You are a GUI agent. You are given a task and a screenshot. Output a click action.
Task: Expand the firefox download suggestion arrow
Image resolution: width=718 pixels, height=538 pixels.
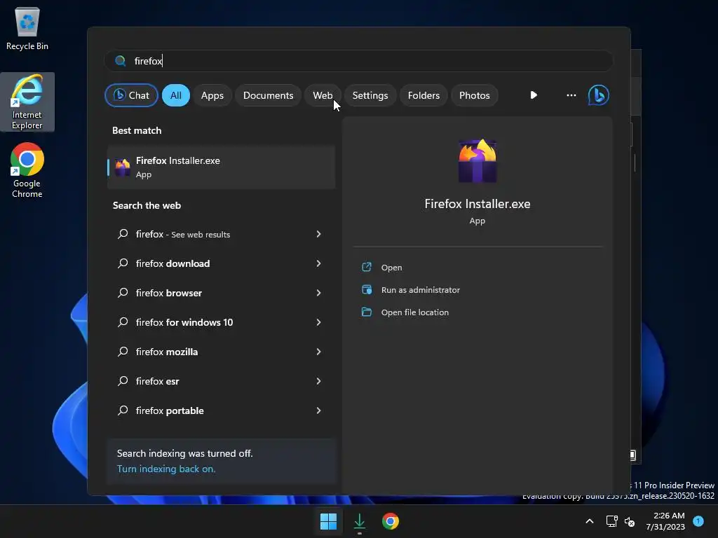319,263
